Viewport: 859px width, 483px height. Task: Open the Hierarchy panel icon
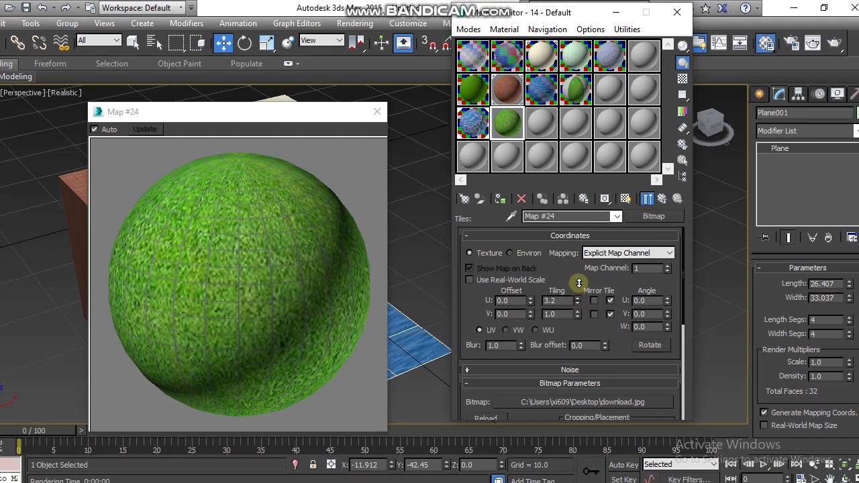799,94
